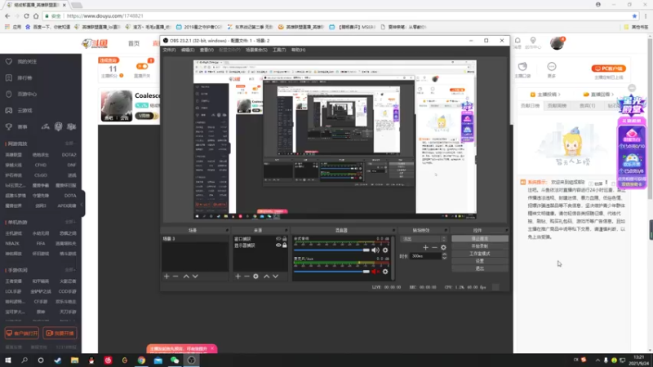Viewport: 653px width, 367px height.
Task: Remove the selected source in OBS
Action: tap(247, 276)
